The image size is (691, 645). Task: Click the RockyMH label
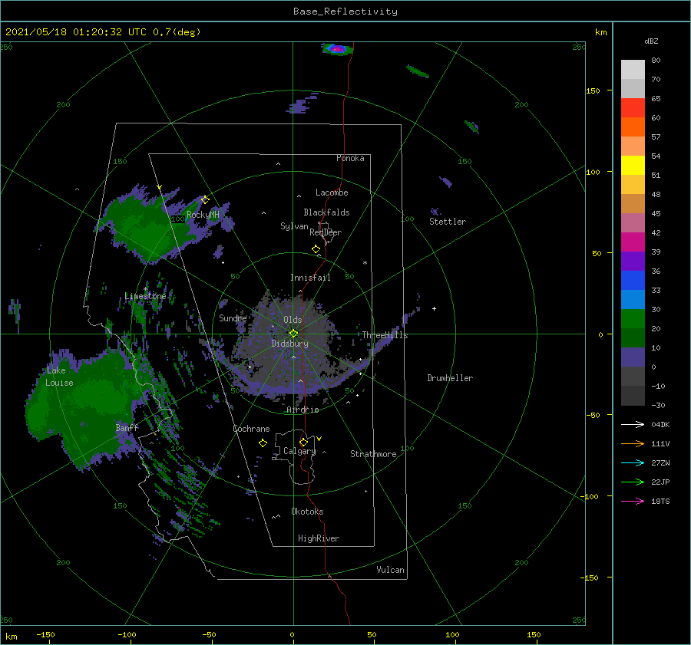pyautogui.click(x=203, y=215)
